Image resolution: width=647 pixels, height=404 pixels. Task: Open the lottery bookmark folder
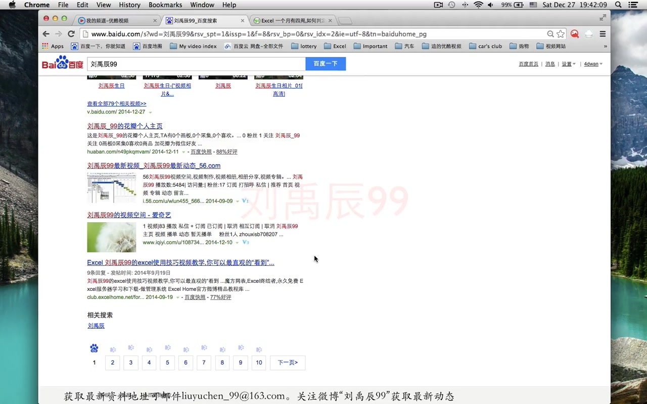pyautogui.click(x=304, y=46)
